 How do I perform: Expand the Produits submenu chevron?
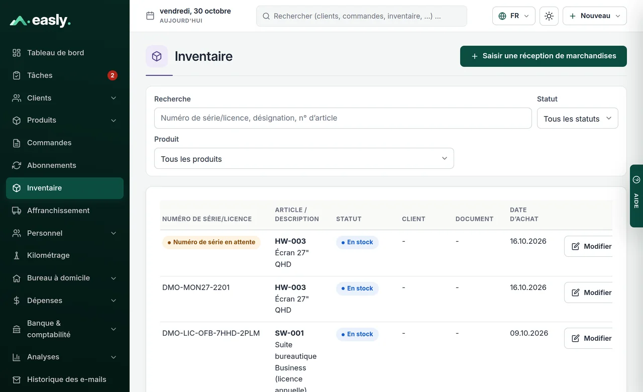(x=114, y=120)
